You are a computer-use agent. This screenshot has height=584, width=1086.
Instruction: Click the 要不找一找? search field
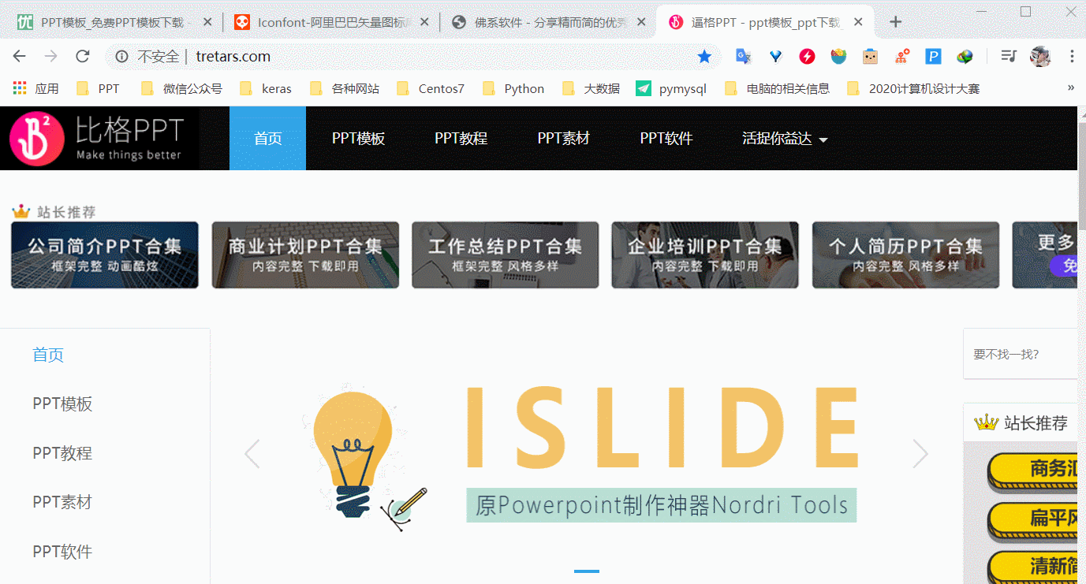(x=1021, y=355)
